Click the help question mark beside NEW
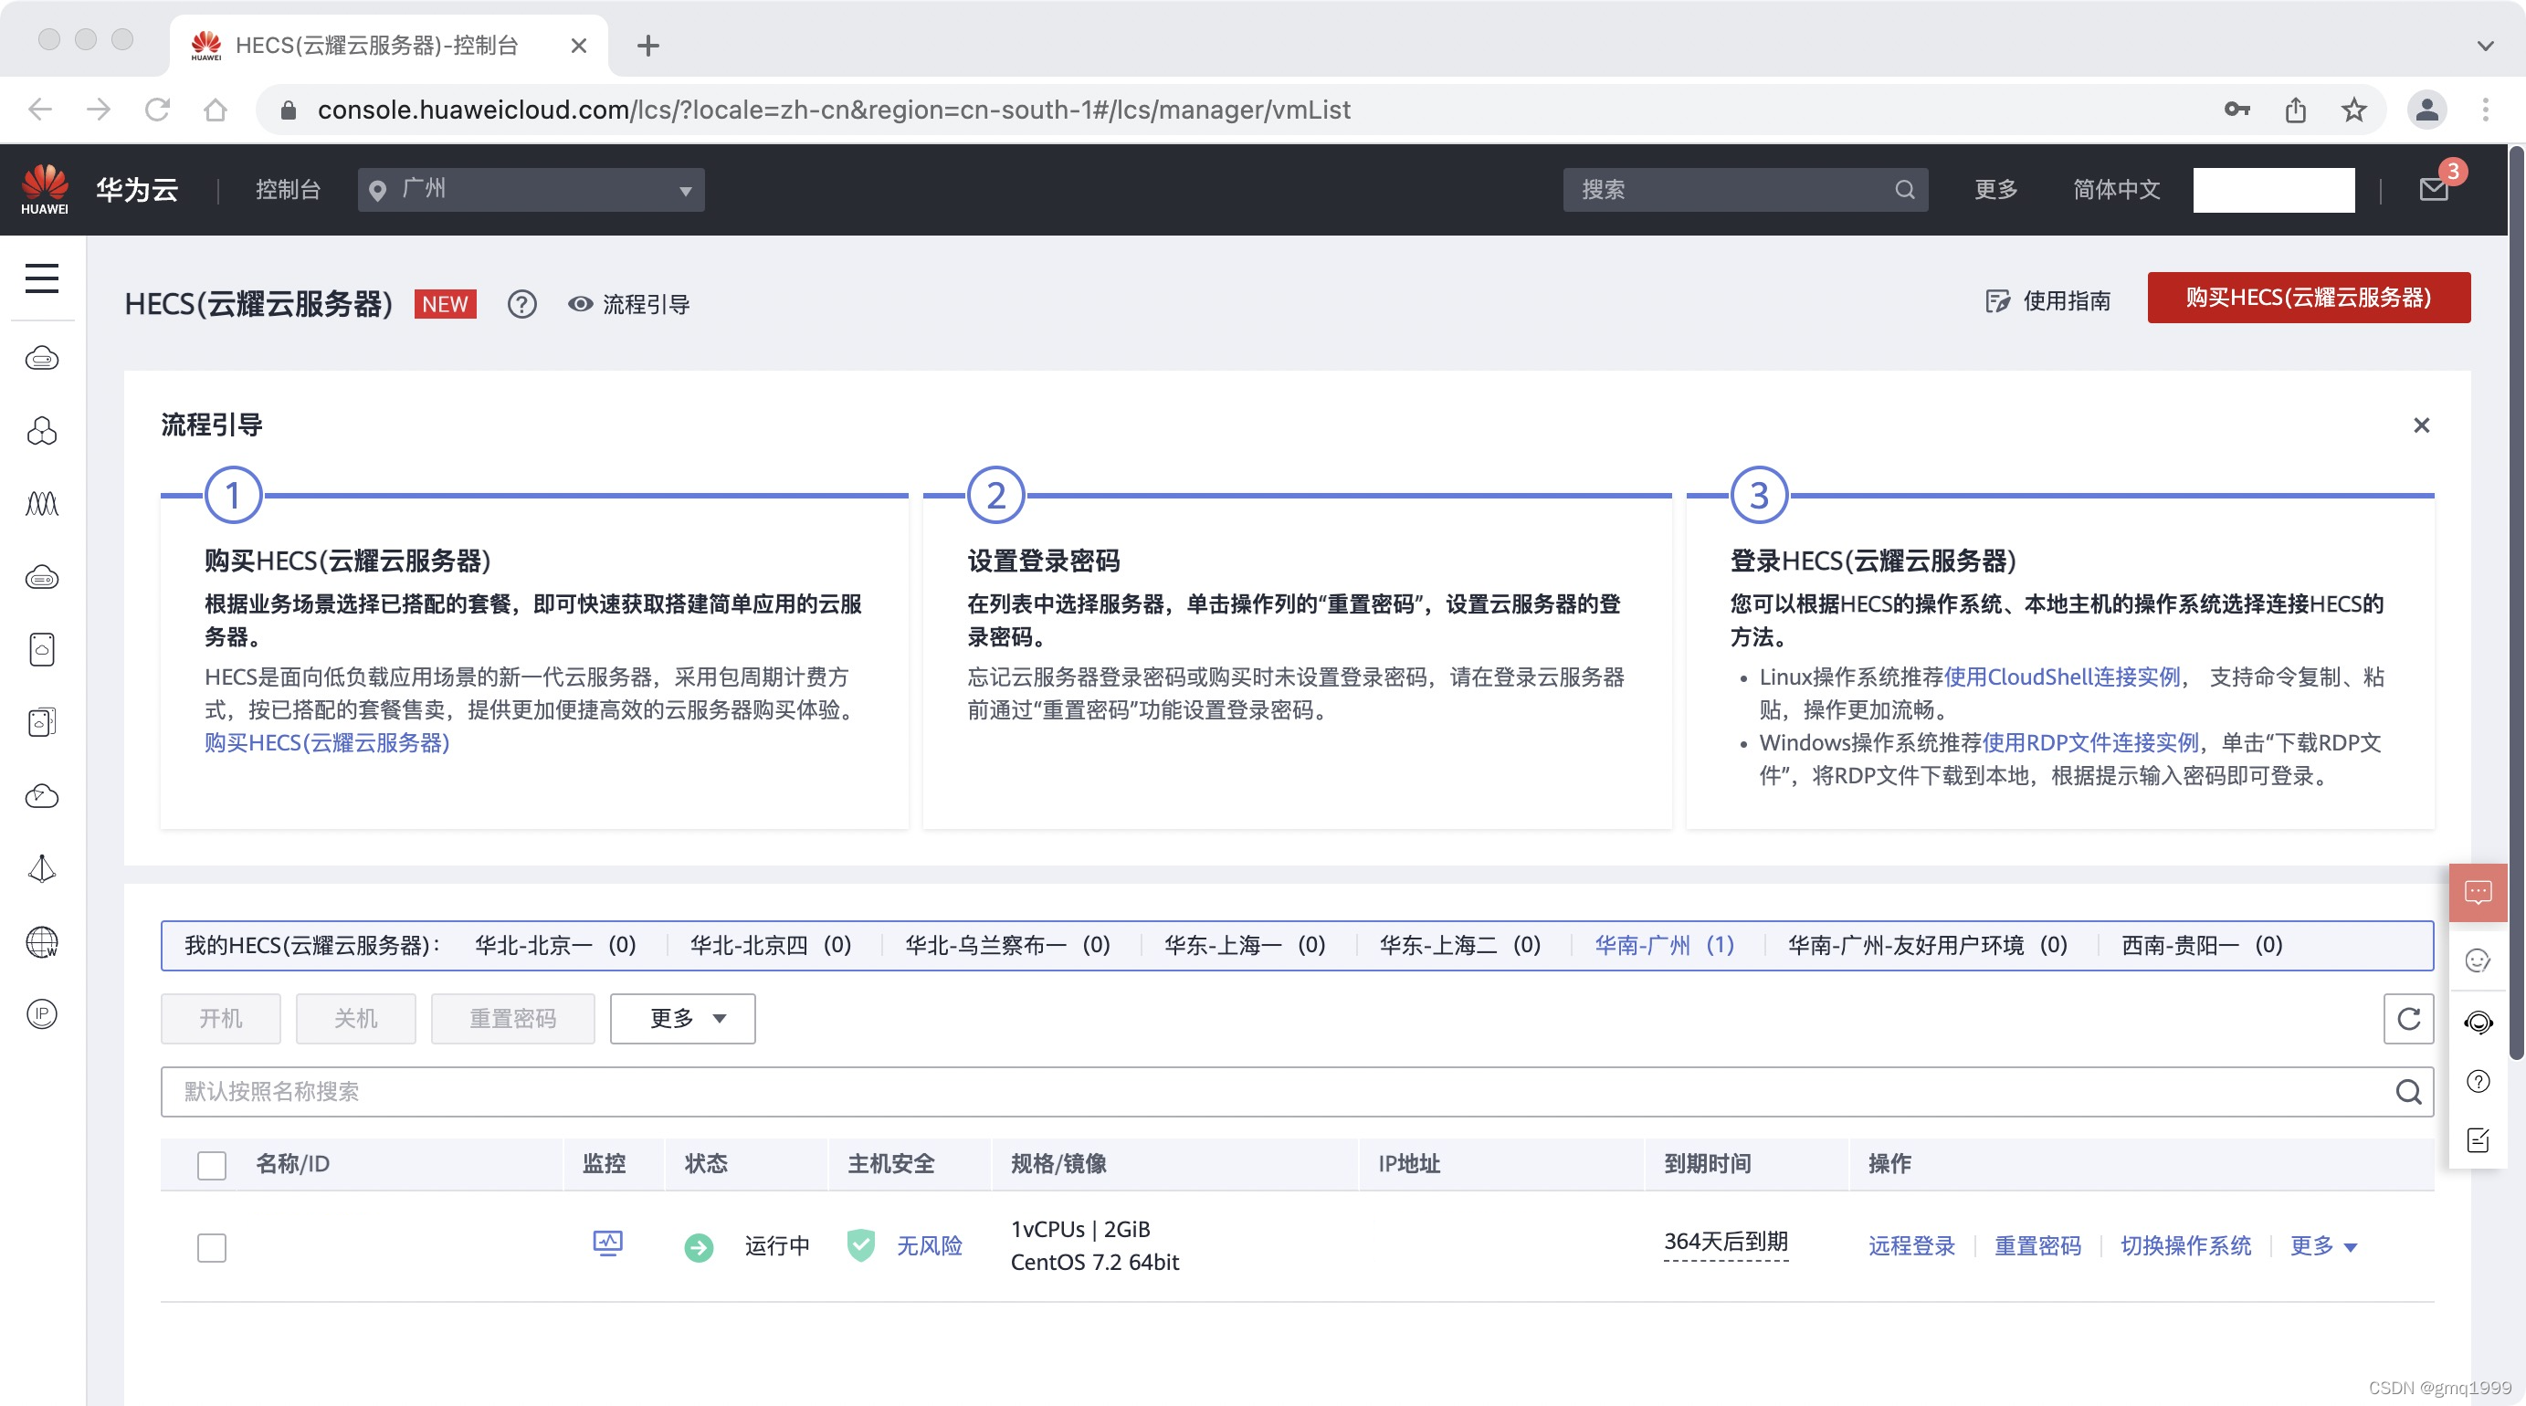This screenshot has height=1406, width=2526. coord(521,304)
